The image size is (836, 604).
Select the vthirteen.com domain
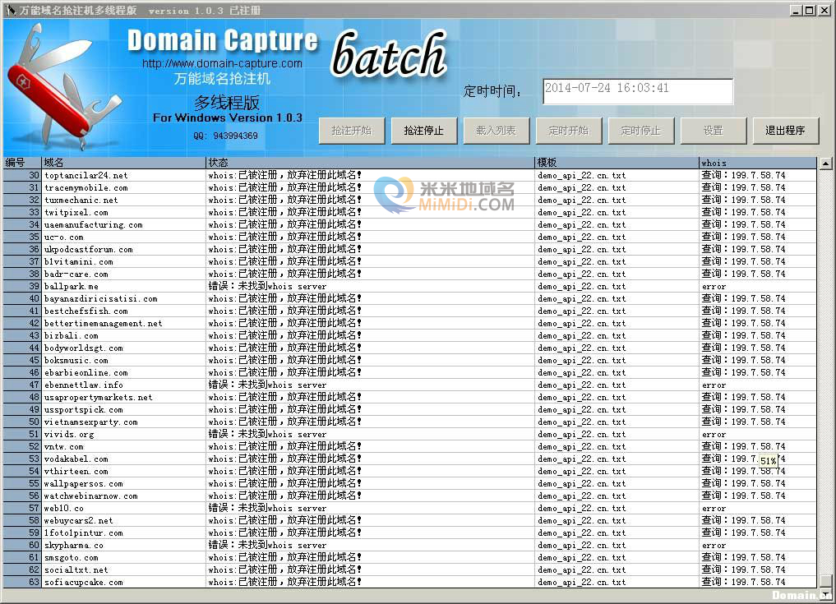tap(76, 471)
